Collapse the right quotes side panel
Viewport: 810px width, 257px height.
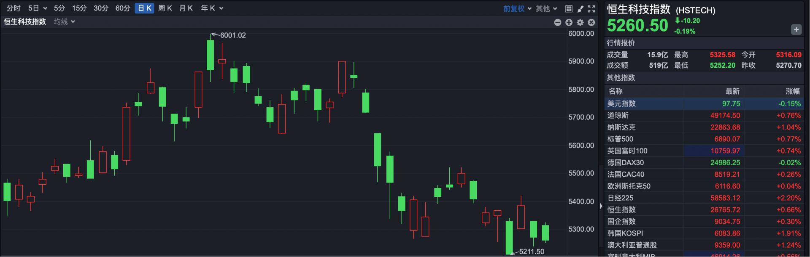point(601,206)
